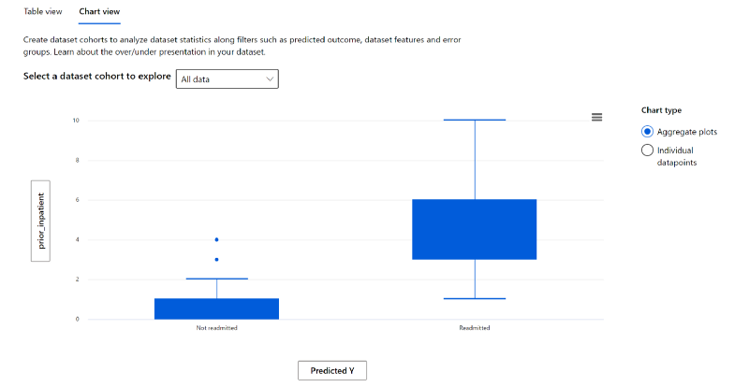This screenshot has width=749, height=387.
Task: Click the Not readmitted blue box
Action: (x=216, y=308)
